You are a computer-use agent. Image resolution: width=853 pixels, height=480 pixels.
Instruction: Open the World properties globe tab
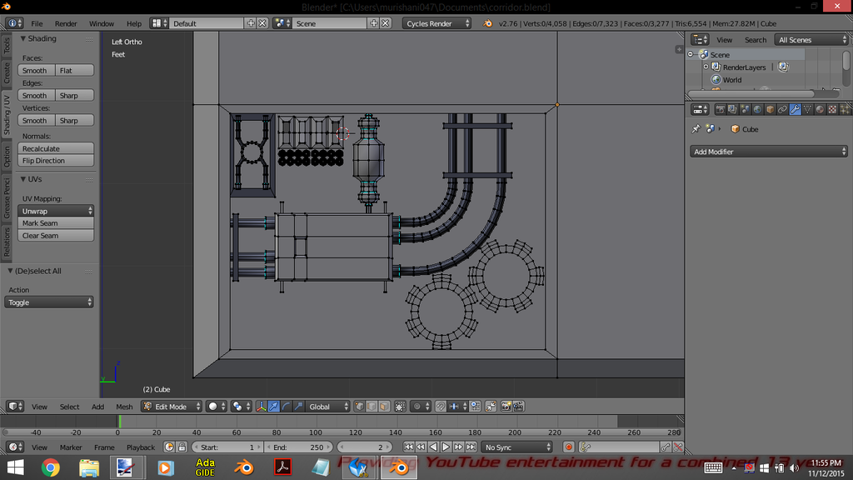pyautogui.click(x=757, y=109)
